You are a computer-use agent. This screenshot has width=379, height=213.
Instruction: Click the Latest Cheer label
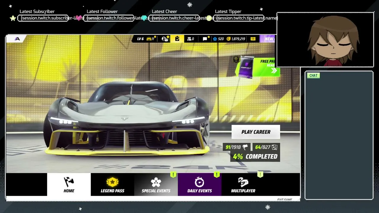pos(164,12)
